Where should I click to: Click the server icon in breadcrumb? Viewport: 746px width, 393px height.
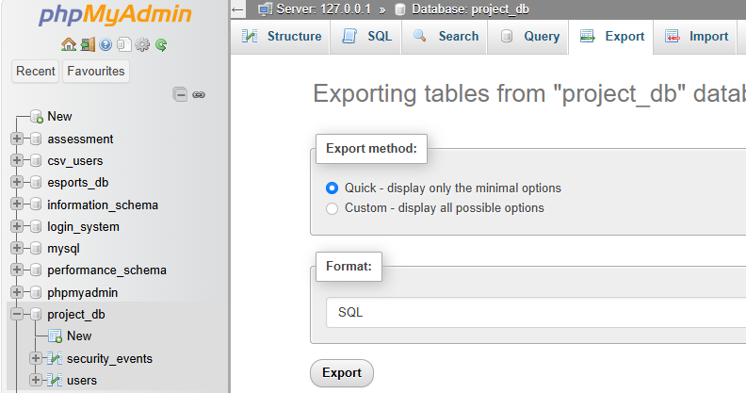(265, 9)
